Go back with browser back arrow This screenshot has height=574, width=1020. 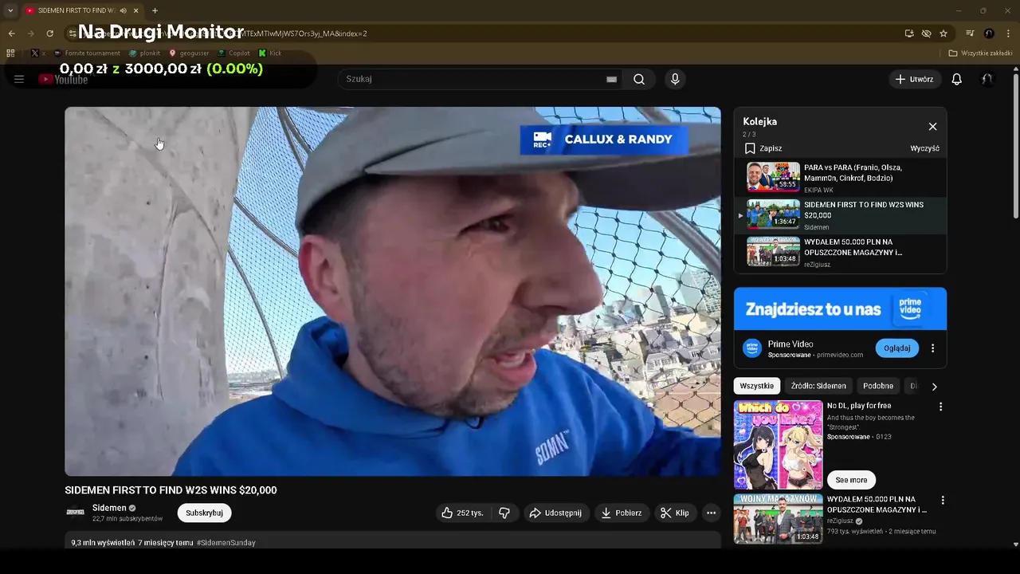11,33
